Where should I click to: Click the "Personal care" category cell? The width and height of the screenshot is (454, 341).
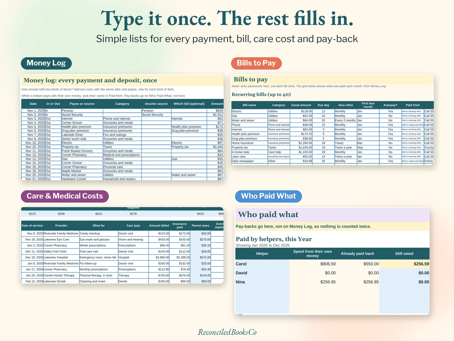click(x=122, y=167)
